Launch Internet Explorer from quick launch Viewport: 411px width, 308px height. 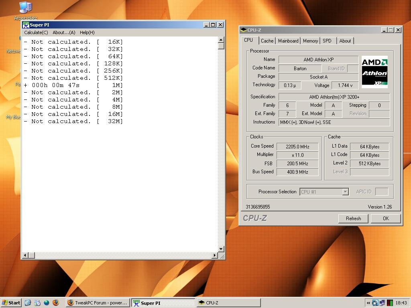28,303
